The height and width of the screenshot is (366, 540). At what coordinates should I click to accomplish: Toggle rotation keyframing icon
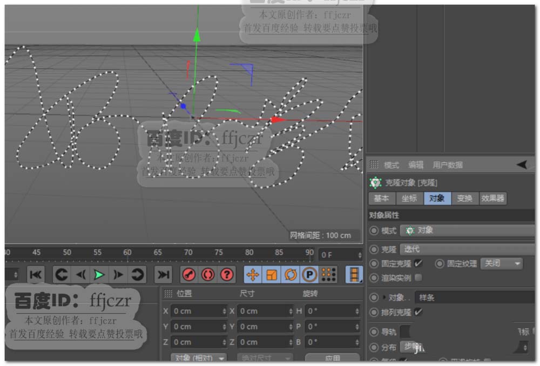pos(291,274)
